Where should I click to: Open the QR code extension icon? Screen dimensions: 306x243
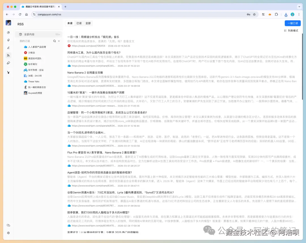(263, 14)
